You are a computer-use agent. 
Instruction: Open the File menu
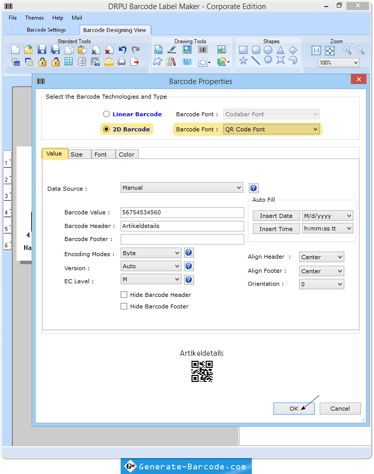tap(13, 18)
